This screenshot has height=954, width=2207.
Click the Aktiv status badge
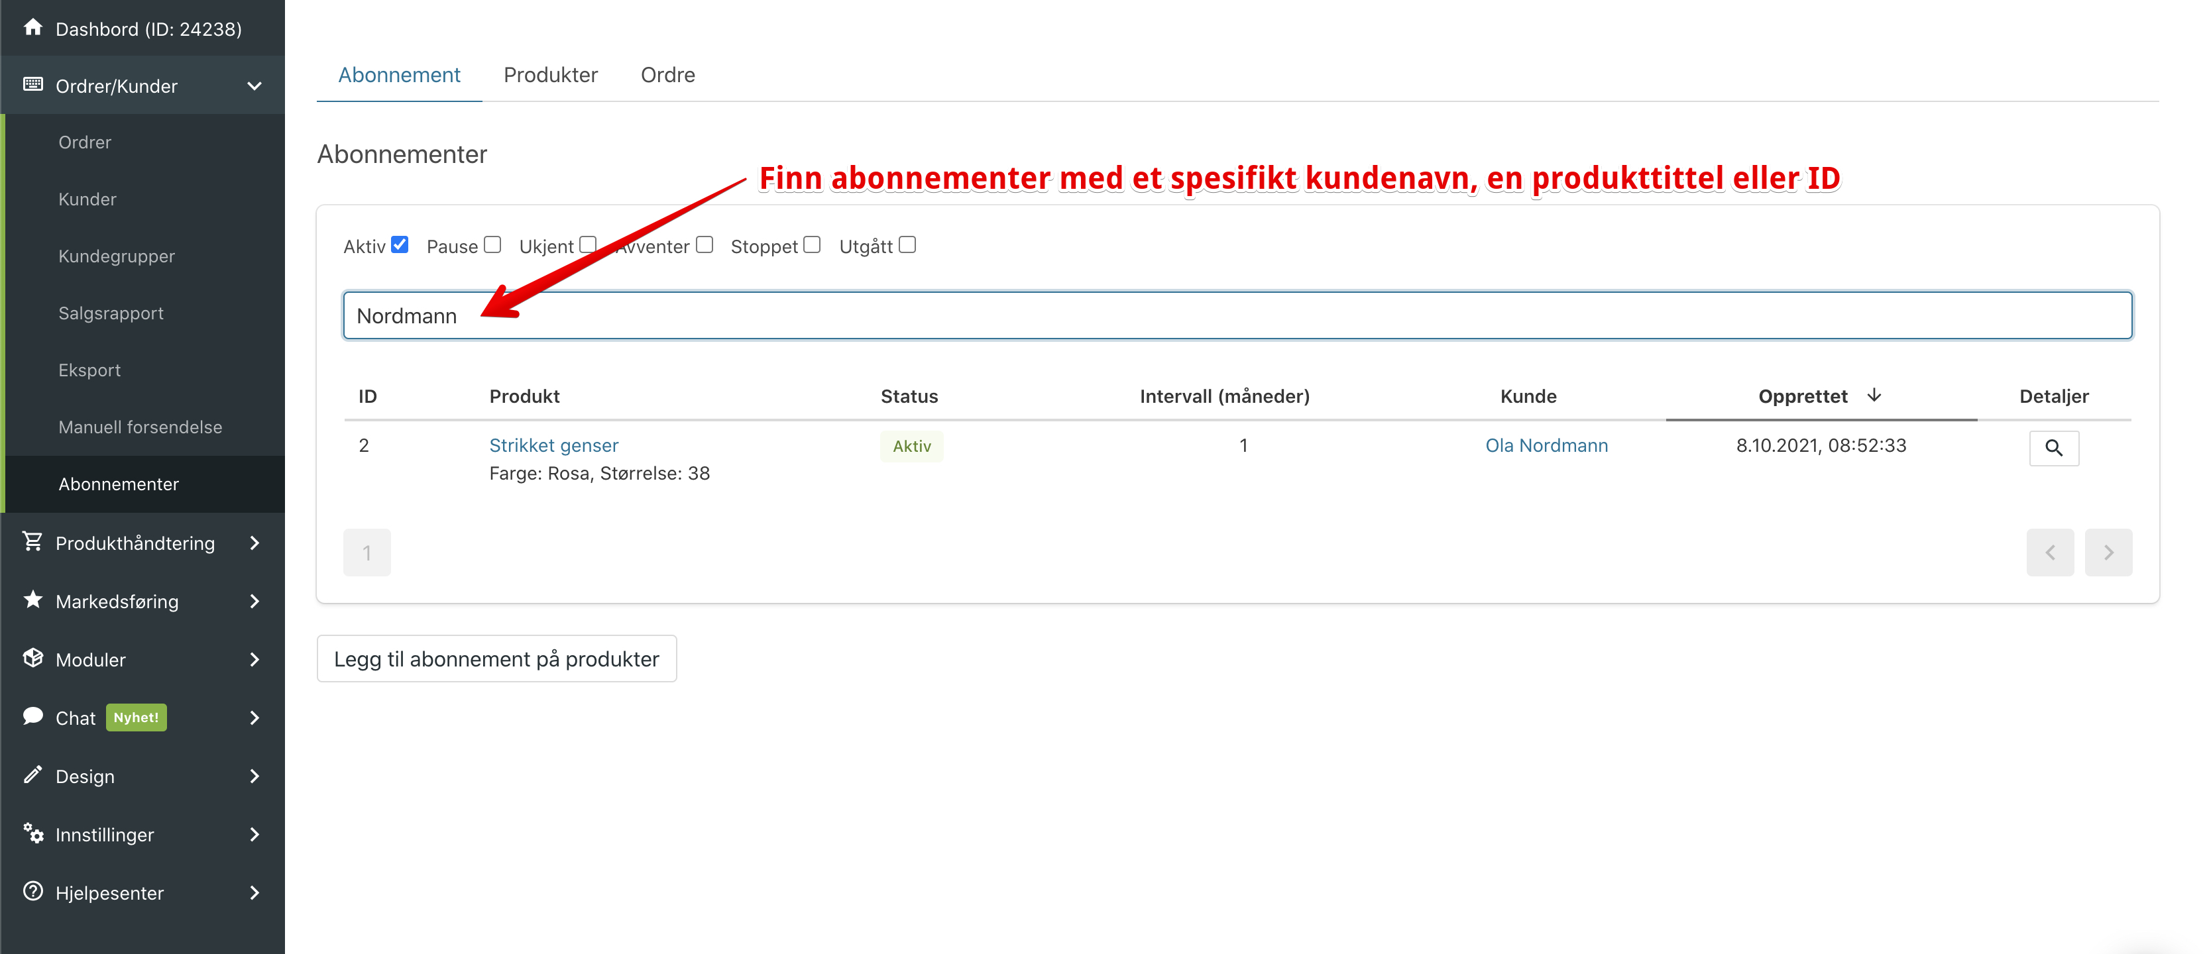[x=911, y=446]
